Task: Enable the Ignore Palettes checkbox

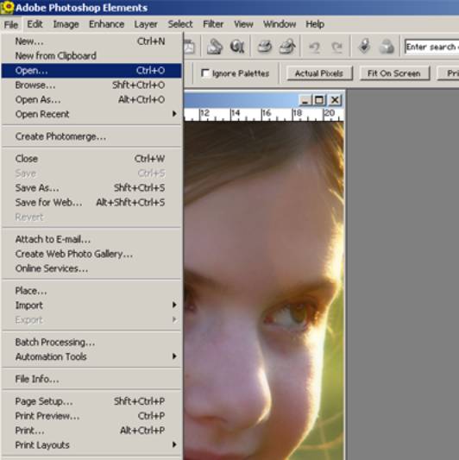Action: [205, 73]
